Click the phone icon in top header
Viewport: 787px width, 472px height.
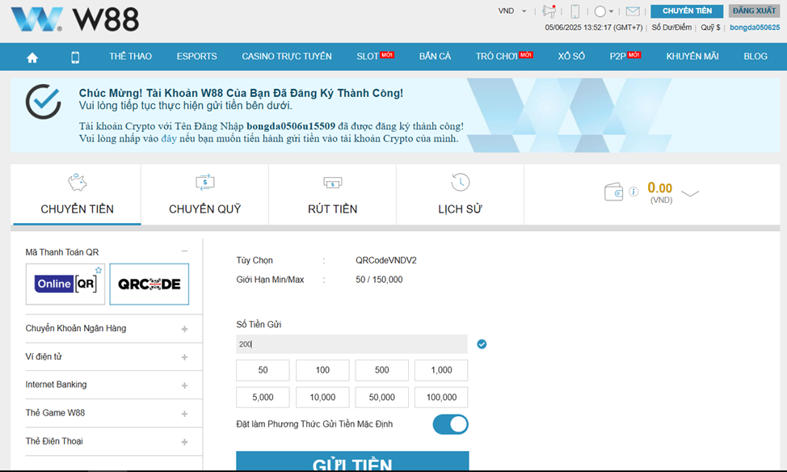(575, 11)
